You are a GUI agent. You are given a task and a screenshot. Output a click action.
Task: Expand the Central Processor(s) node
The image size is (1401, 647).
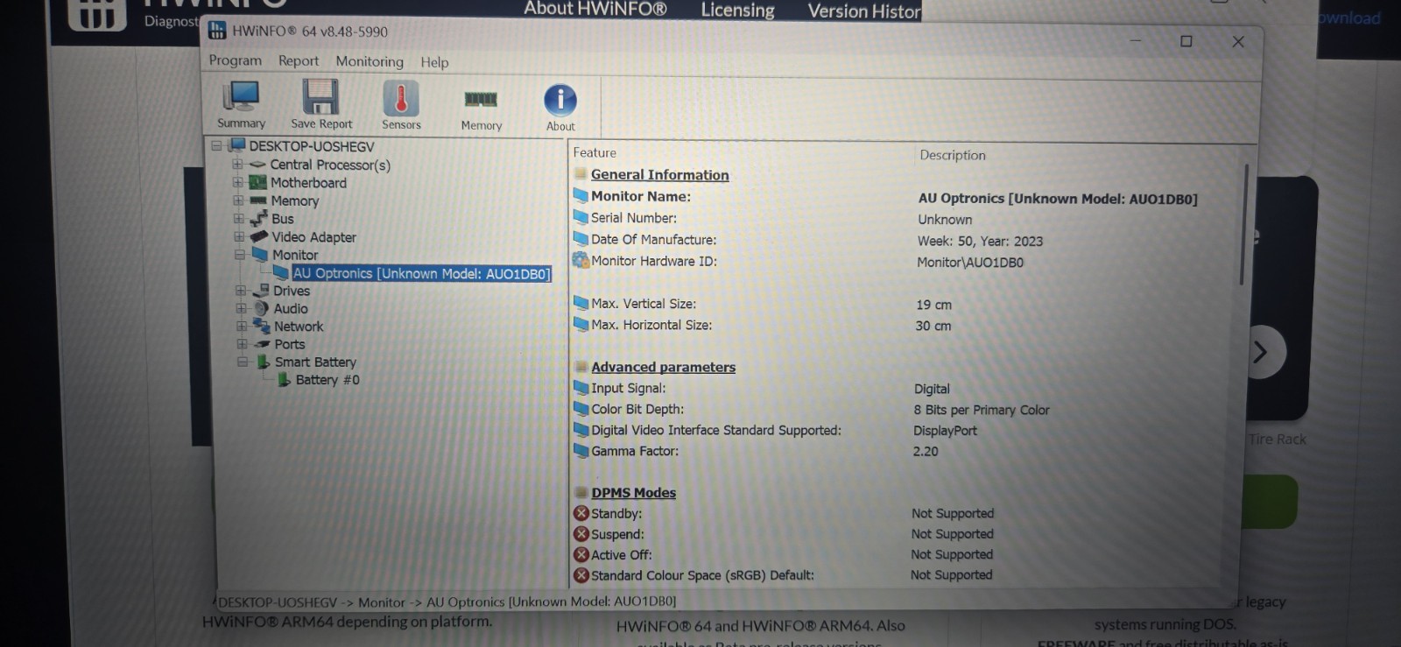click(237, 164)
